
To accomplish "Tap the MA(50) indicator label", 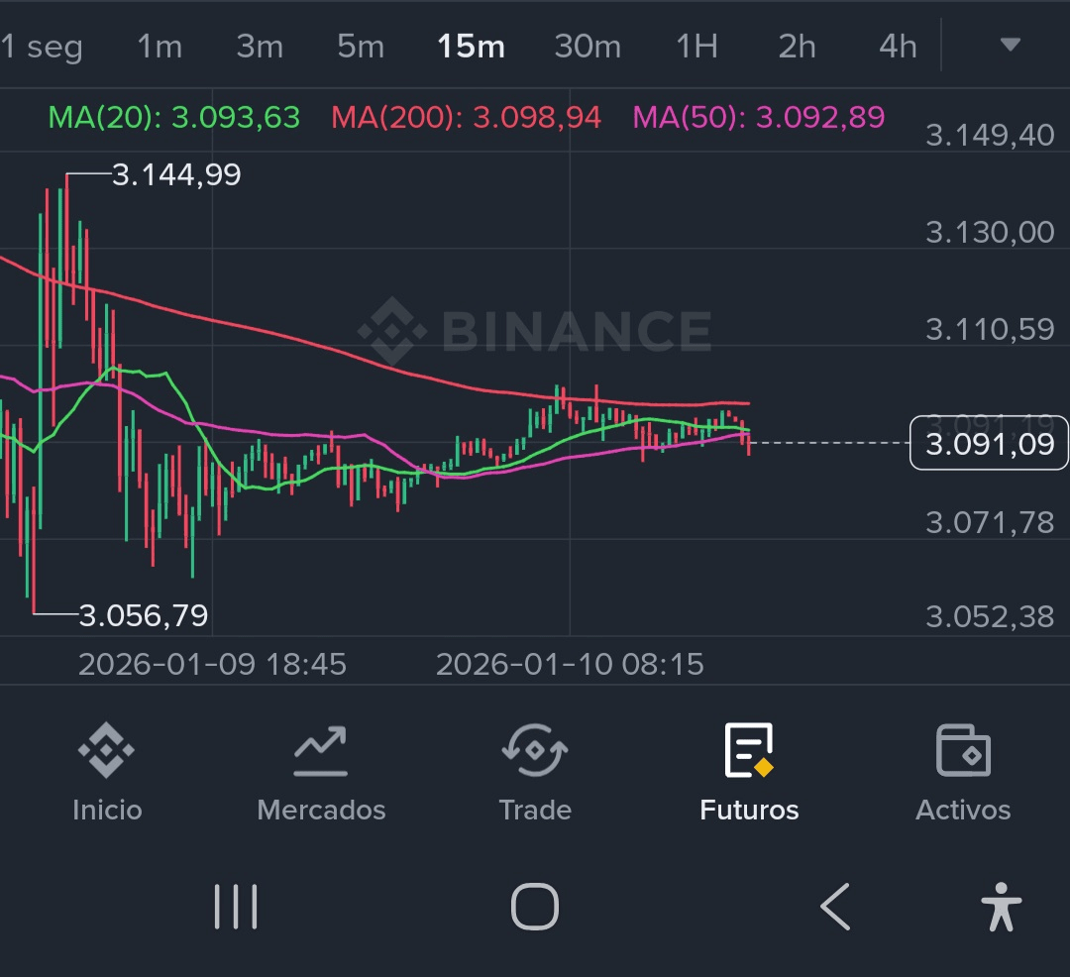I will click(x=759, y=118).
